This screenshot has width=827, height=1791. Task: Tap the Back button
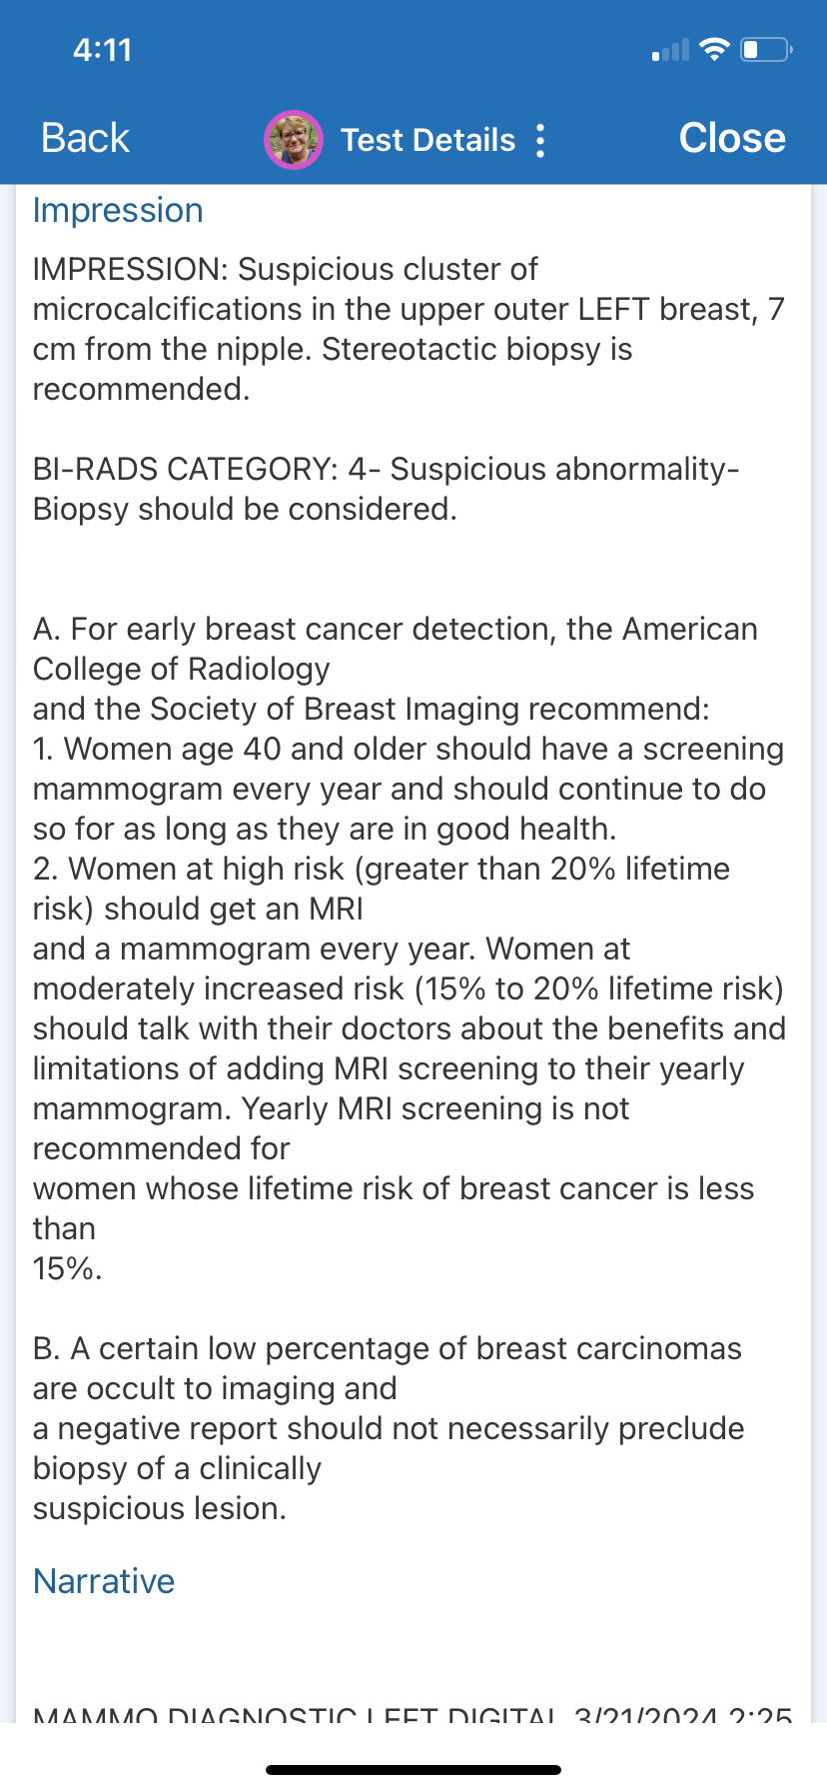(x=85, y=139)
